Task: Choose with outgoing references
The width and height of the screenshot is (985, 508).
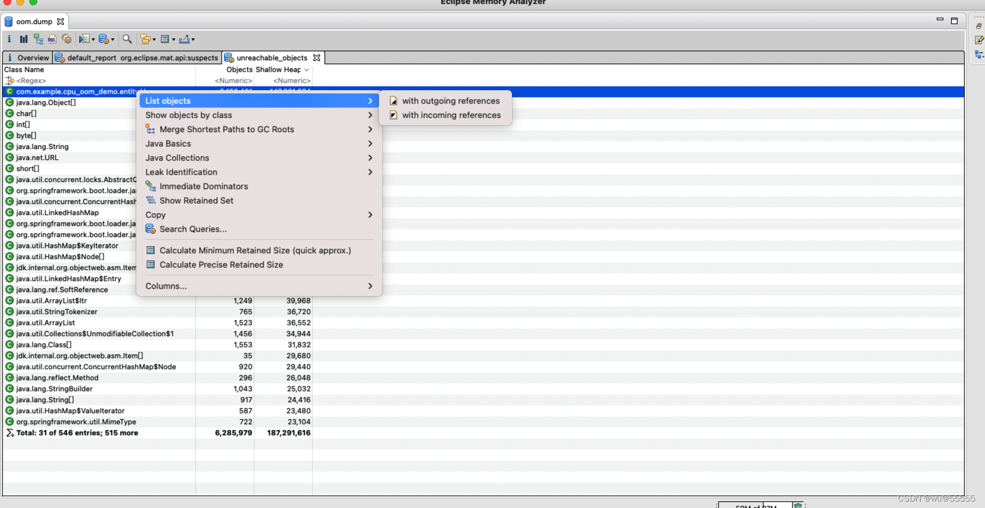Action: [446, 101]
